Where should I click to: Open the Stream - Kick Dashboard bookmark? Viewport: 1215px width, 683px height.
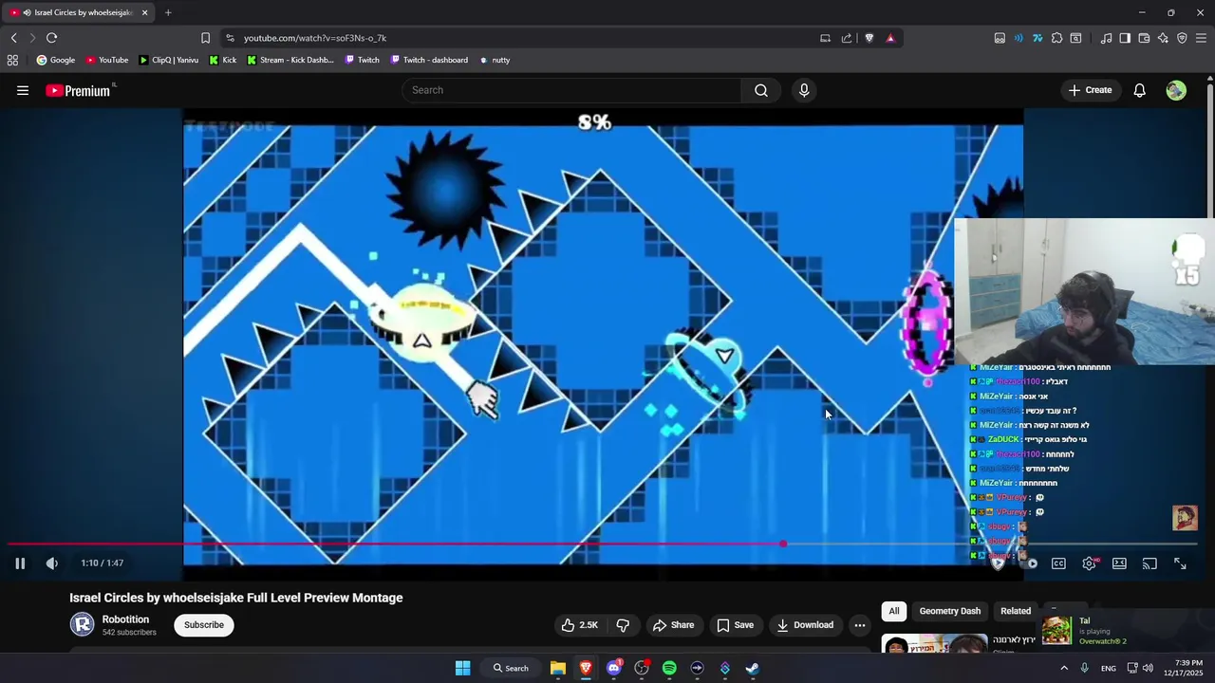[x=290, y=60]
